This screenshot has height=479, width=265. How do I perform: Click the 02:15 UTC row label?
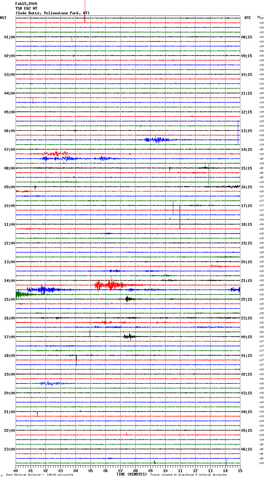point(247,374)
